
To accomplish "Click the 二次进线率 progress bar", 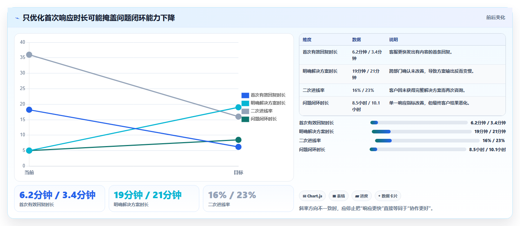I will coord(427,141).
